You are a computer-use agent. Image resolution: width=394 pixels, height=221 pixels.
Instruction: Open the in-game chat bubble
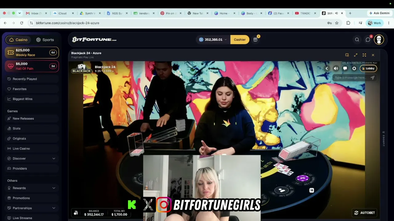345,68
